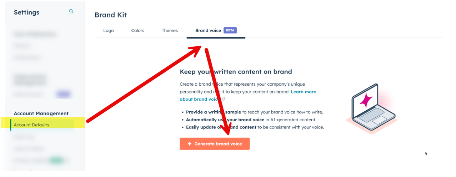Click the 'Keep your written content on brand' heading
The image size is (456, 177).
coord(236,72)
